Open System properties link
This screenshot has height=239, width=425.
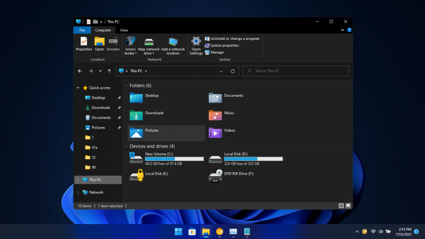click(222, 46)
